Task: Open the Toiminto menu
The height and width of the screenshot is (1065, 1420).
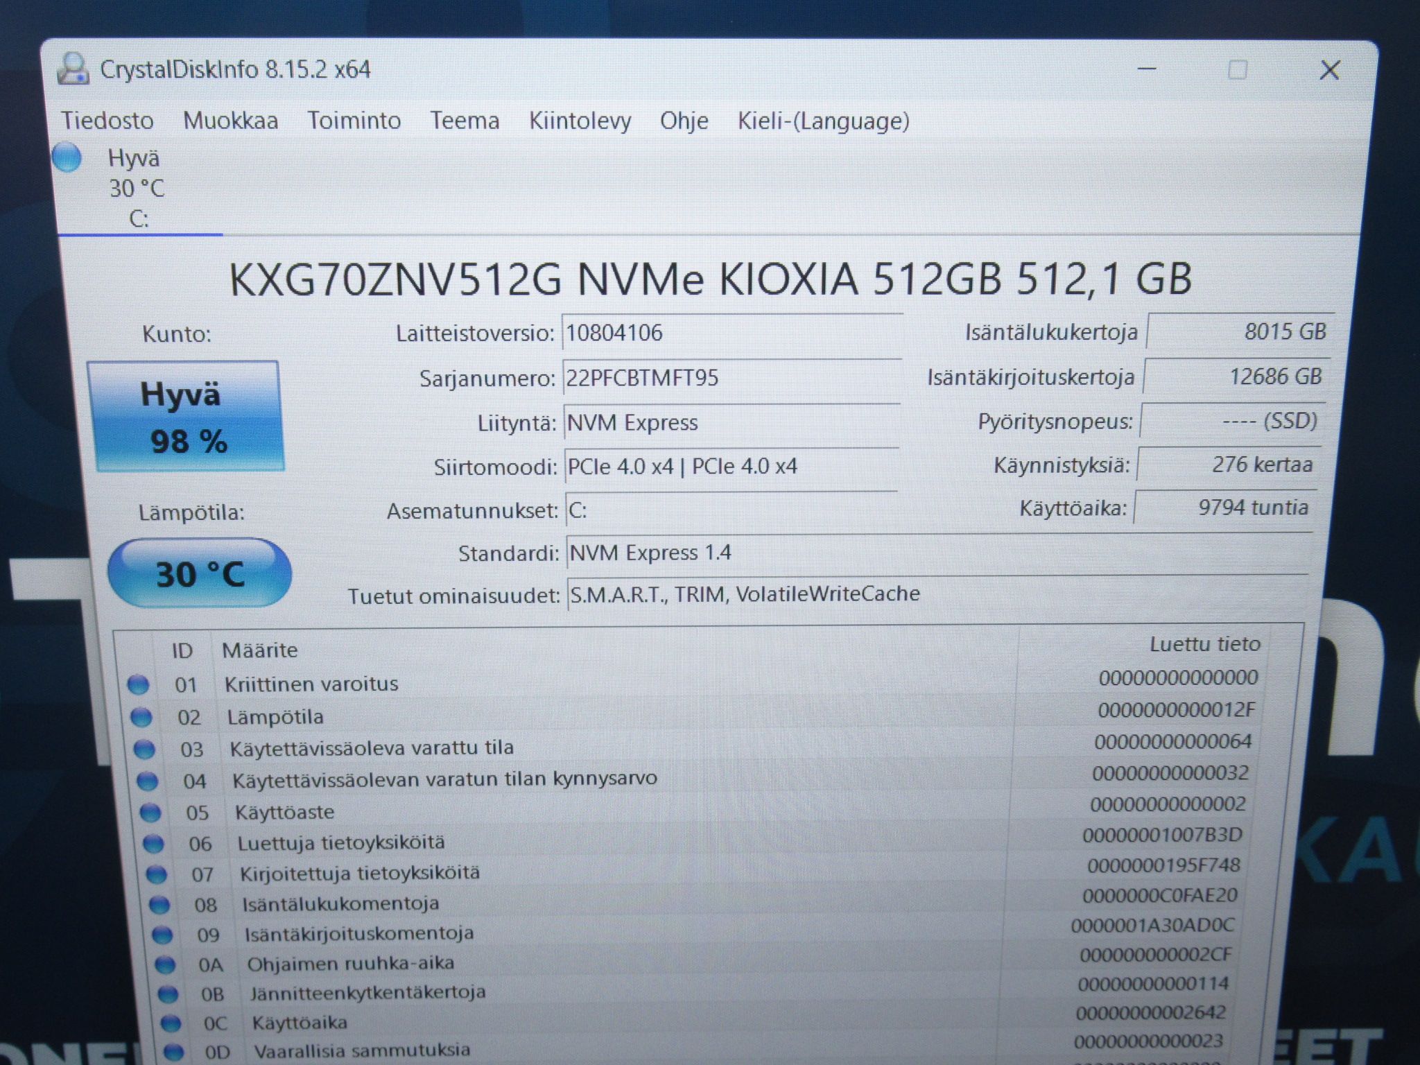Action: [x=354, y=121]
